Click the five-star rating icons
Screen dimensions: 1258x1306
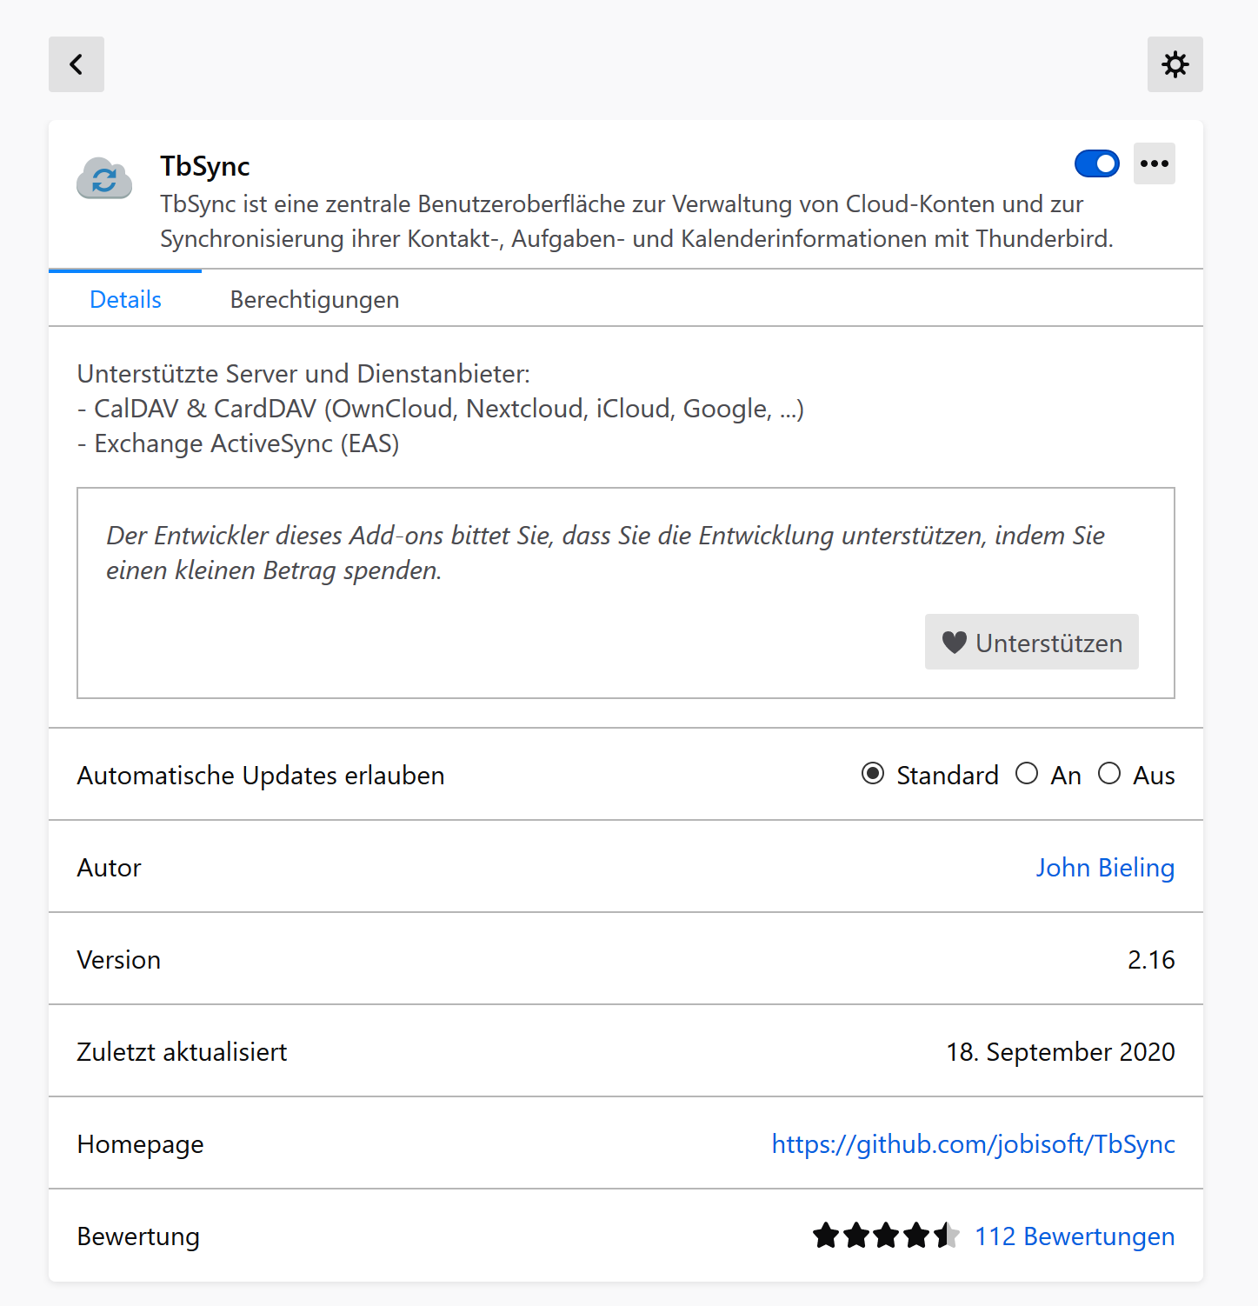(886, 1236)
